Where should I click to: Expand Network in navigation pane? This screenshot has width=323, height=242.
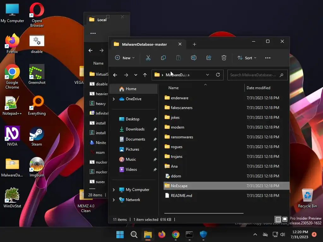114,200
